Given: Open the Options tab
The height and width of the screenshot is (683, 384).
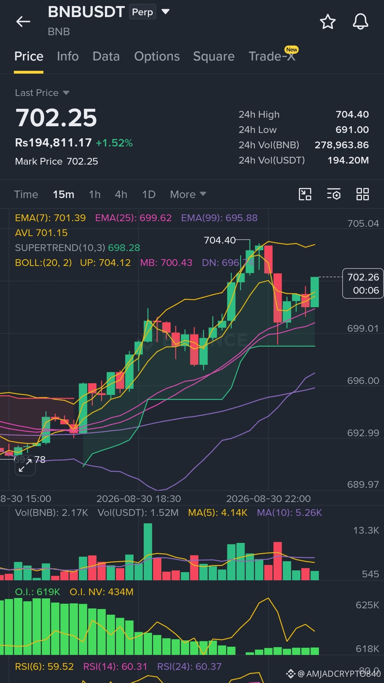Looking at the screenshot, I should pyautogui.click(x=157, y=57).
